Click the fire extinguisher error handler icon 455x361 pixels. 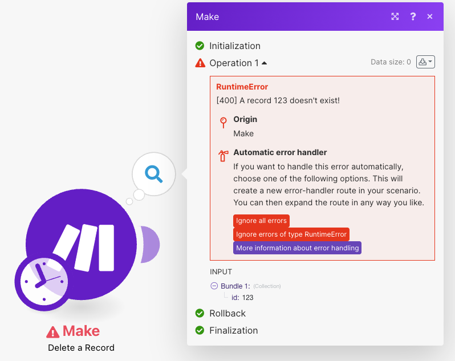(x=223, y=156)
